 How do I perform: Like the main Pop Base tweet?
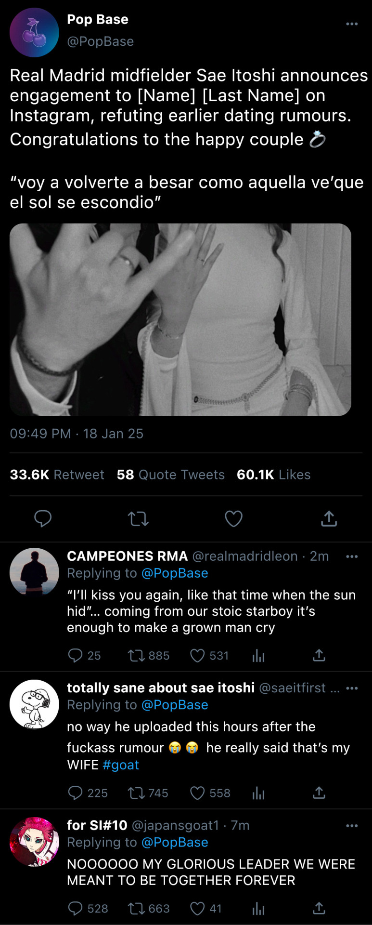(233, 518)
